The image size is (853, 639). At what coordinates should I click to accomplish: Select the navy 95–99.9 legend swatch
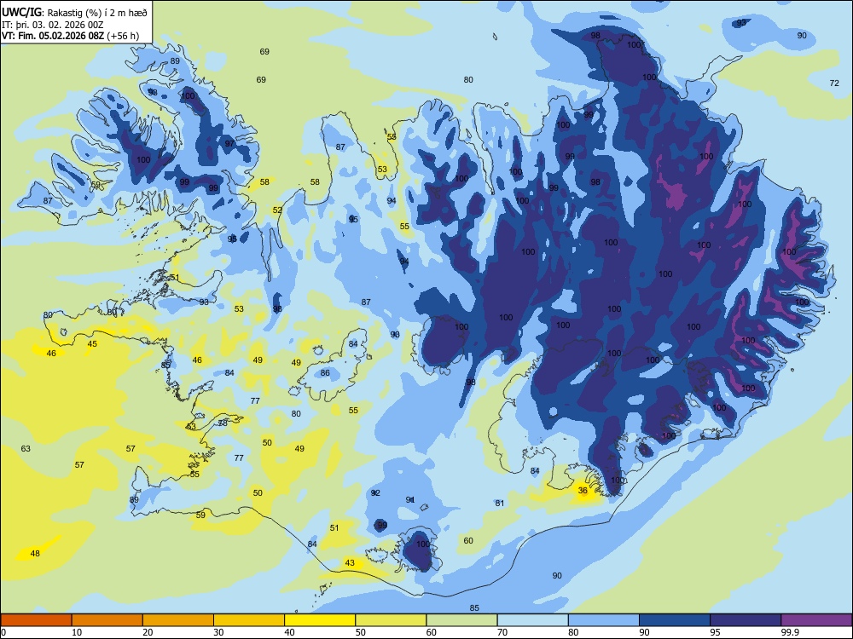pyautogui.click(x=746, y=620)
